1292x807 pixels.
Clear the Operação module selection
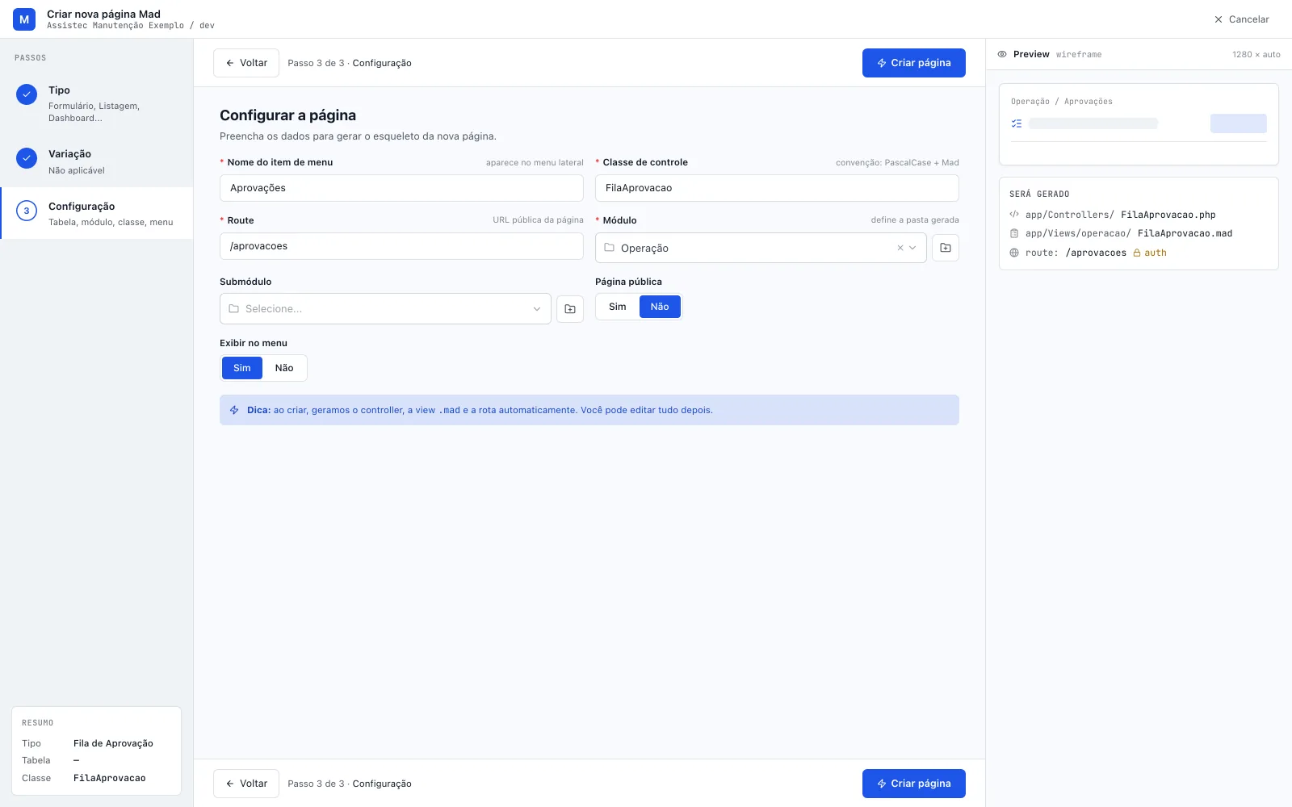pos(900,248)
